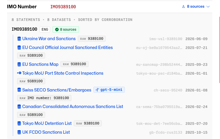
Task: Click the entity ID gb-fcdo-rus3133
Action: coord(166,133)
